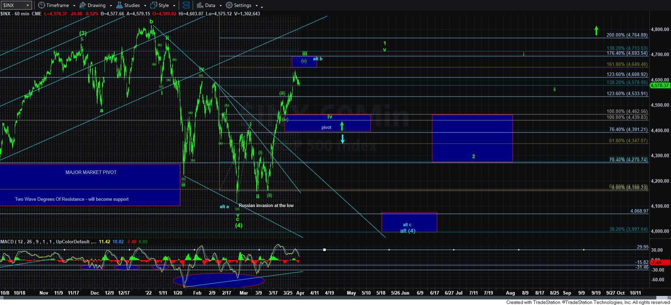
Task: Click the Data bar-chart icon
Action: 200,5
